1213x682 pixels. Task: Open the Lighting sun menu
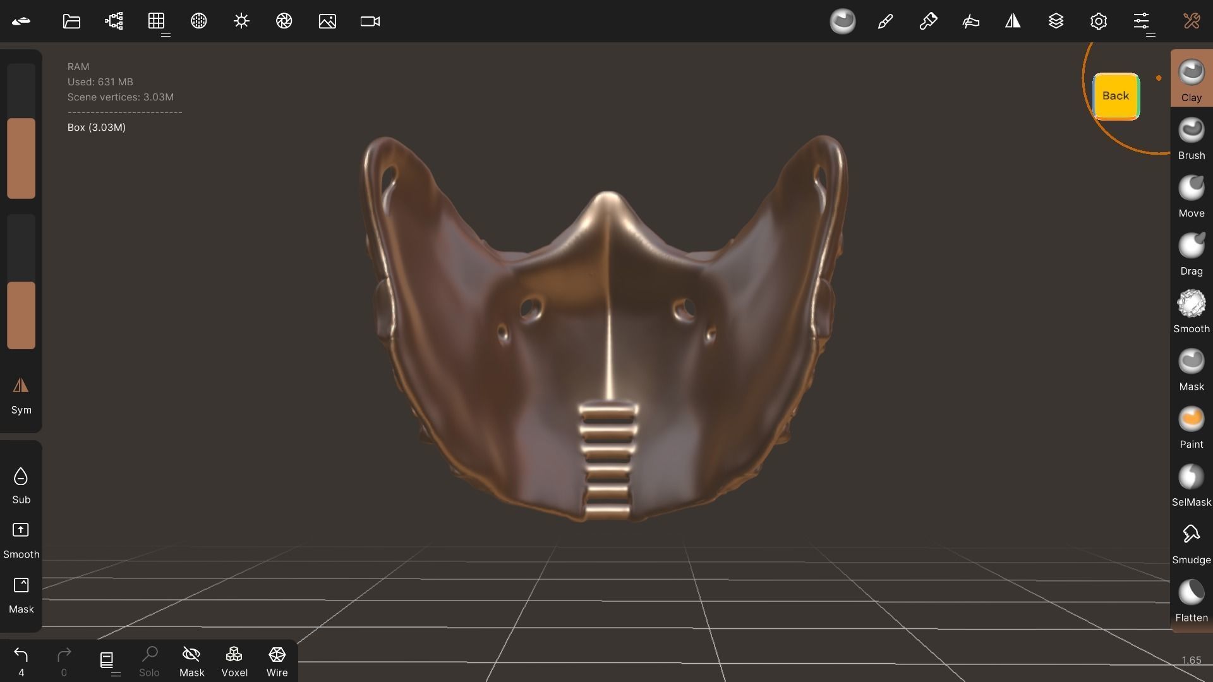241,21
